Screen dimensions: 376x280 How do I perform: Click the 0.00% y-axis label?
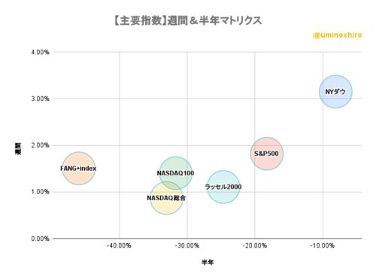coord(40,239)
